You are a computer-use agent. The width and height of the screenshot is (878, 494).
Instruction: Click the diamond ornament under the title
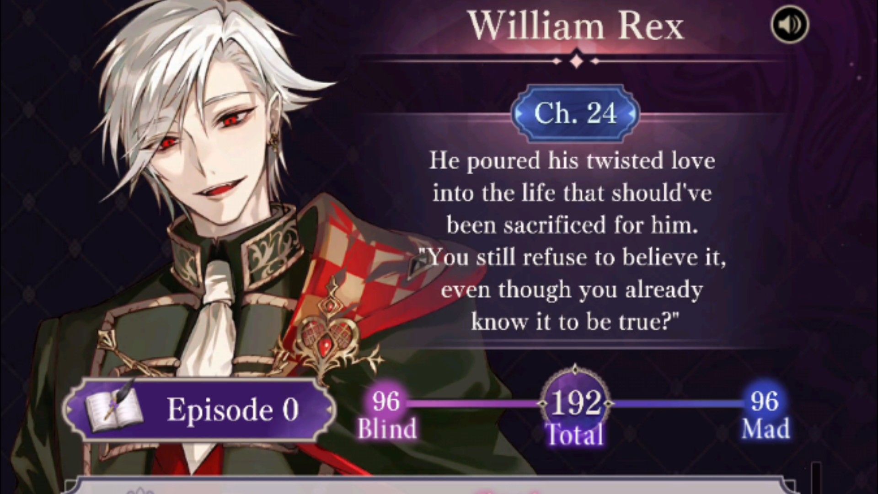(576, 61)
